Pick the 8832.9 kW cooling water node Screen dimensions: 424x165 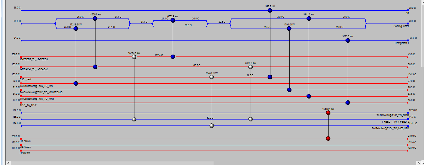click(173, 20)
